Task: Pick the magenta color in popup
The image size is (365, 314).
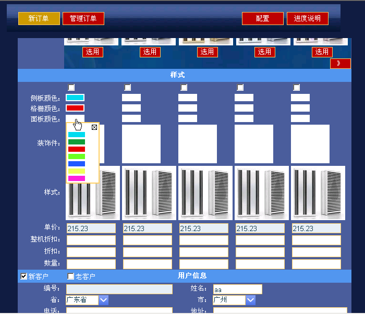Action: (77, 178)
